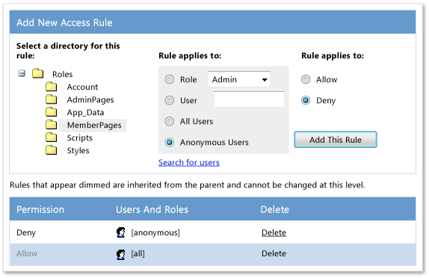The width and height of the screenshot is (429, 278).
Task: Select the Deny permission radio button
Action: coord(306,100)
